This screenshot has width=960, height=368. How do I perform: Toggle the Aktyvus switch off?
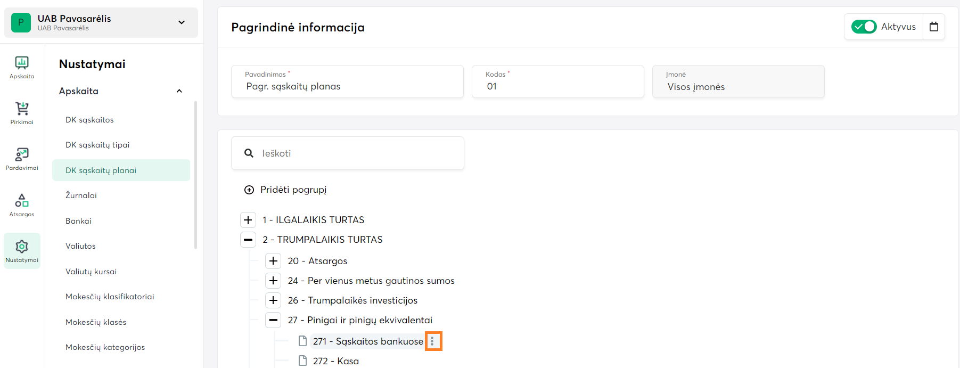tap(863, 27)
